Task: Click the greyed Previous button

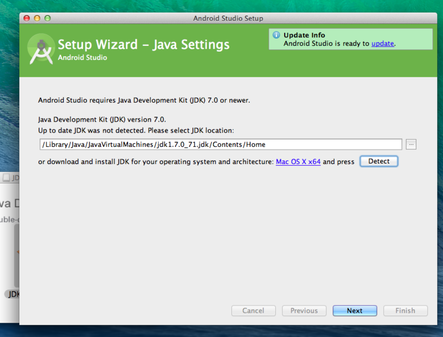Action: (x=304, y=310)
